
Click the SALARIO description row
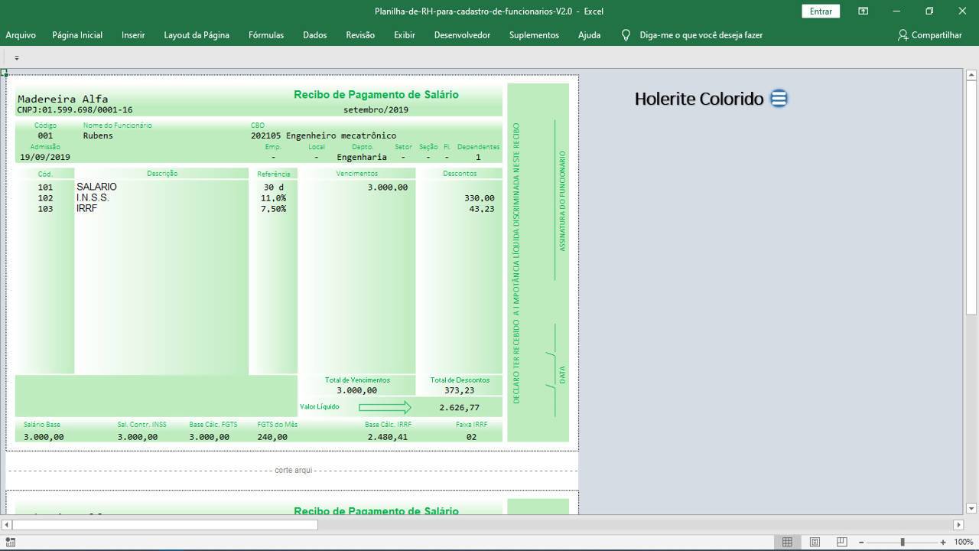pyautogui.click(x=96, y=187)
